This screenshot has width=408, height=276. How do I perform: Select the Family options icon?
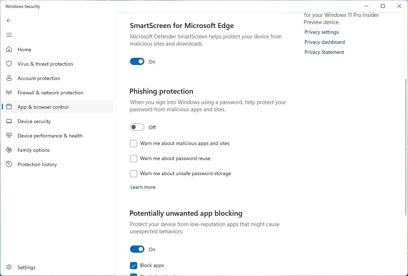pos(9,150)
